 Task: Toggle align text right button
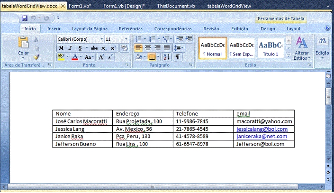click(x=157, y=48)
